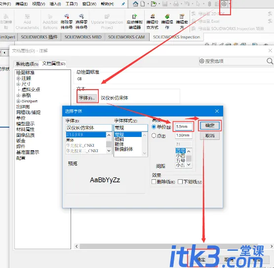This screenshot has width=274, height=268.
Task: Click the Save icon in the toolbar
Action: [165, 3]
